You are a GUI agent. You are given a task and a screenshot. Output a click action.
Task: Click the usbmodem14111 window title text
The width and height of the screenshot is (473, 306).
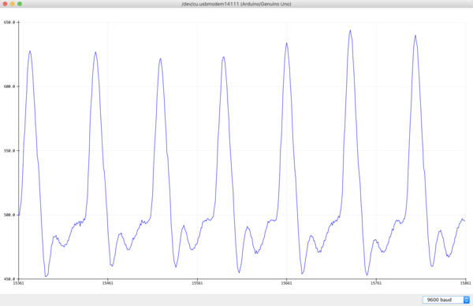(x=236, y=4)
